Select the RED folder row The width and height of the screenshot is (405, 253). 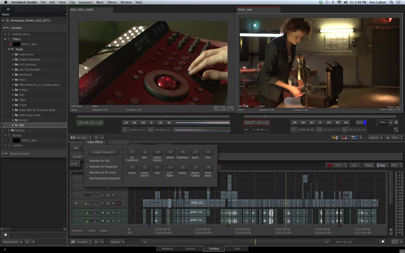pyautogui.click(x=33, y=125)
